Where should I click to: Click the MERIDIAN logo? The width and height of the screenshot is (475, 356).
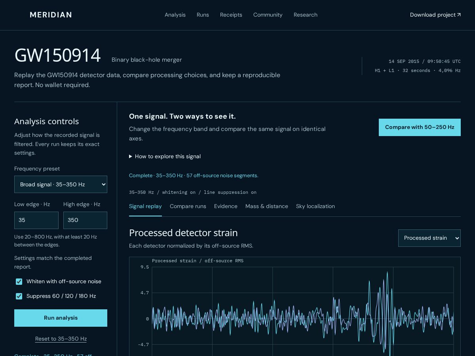tap(51, 15)
